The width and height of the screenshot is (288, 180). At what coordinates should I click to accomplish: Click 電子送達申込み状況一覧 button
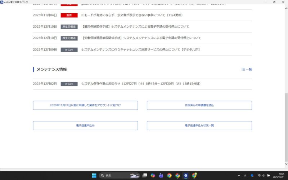pyautogui.click(x=199, y=126)
